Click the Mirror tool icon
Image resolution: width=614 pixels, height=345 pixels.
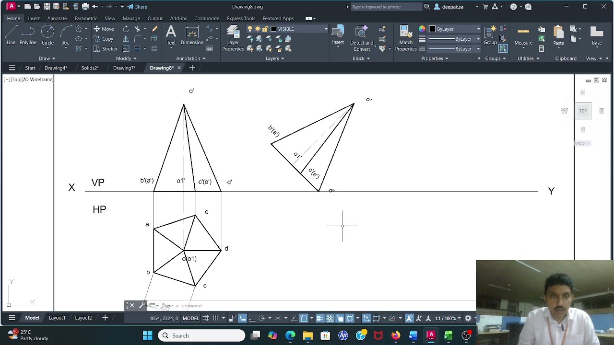(x=126, y=39)
